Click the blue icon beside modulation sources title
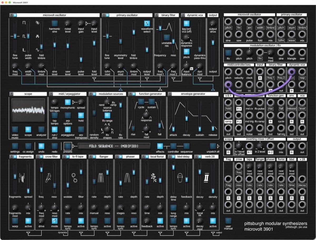Screen dimensions: 316x240 (x=94, y=94)
